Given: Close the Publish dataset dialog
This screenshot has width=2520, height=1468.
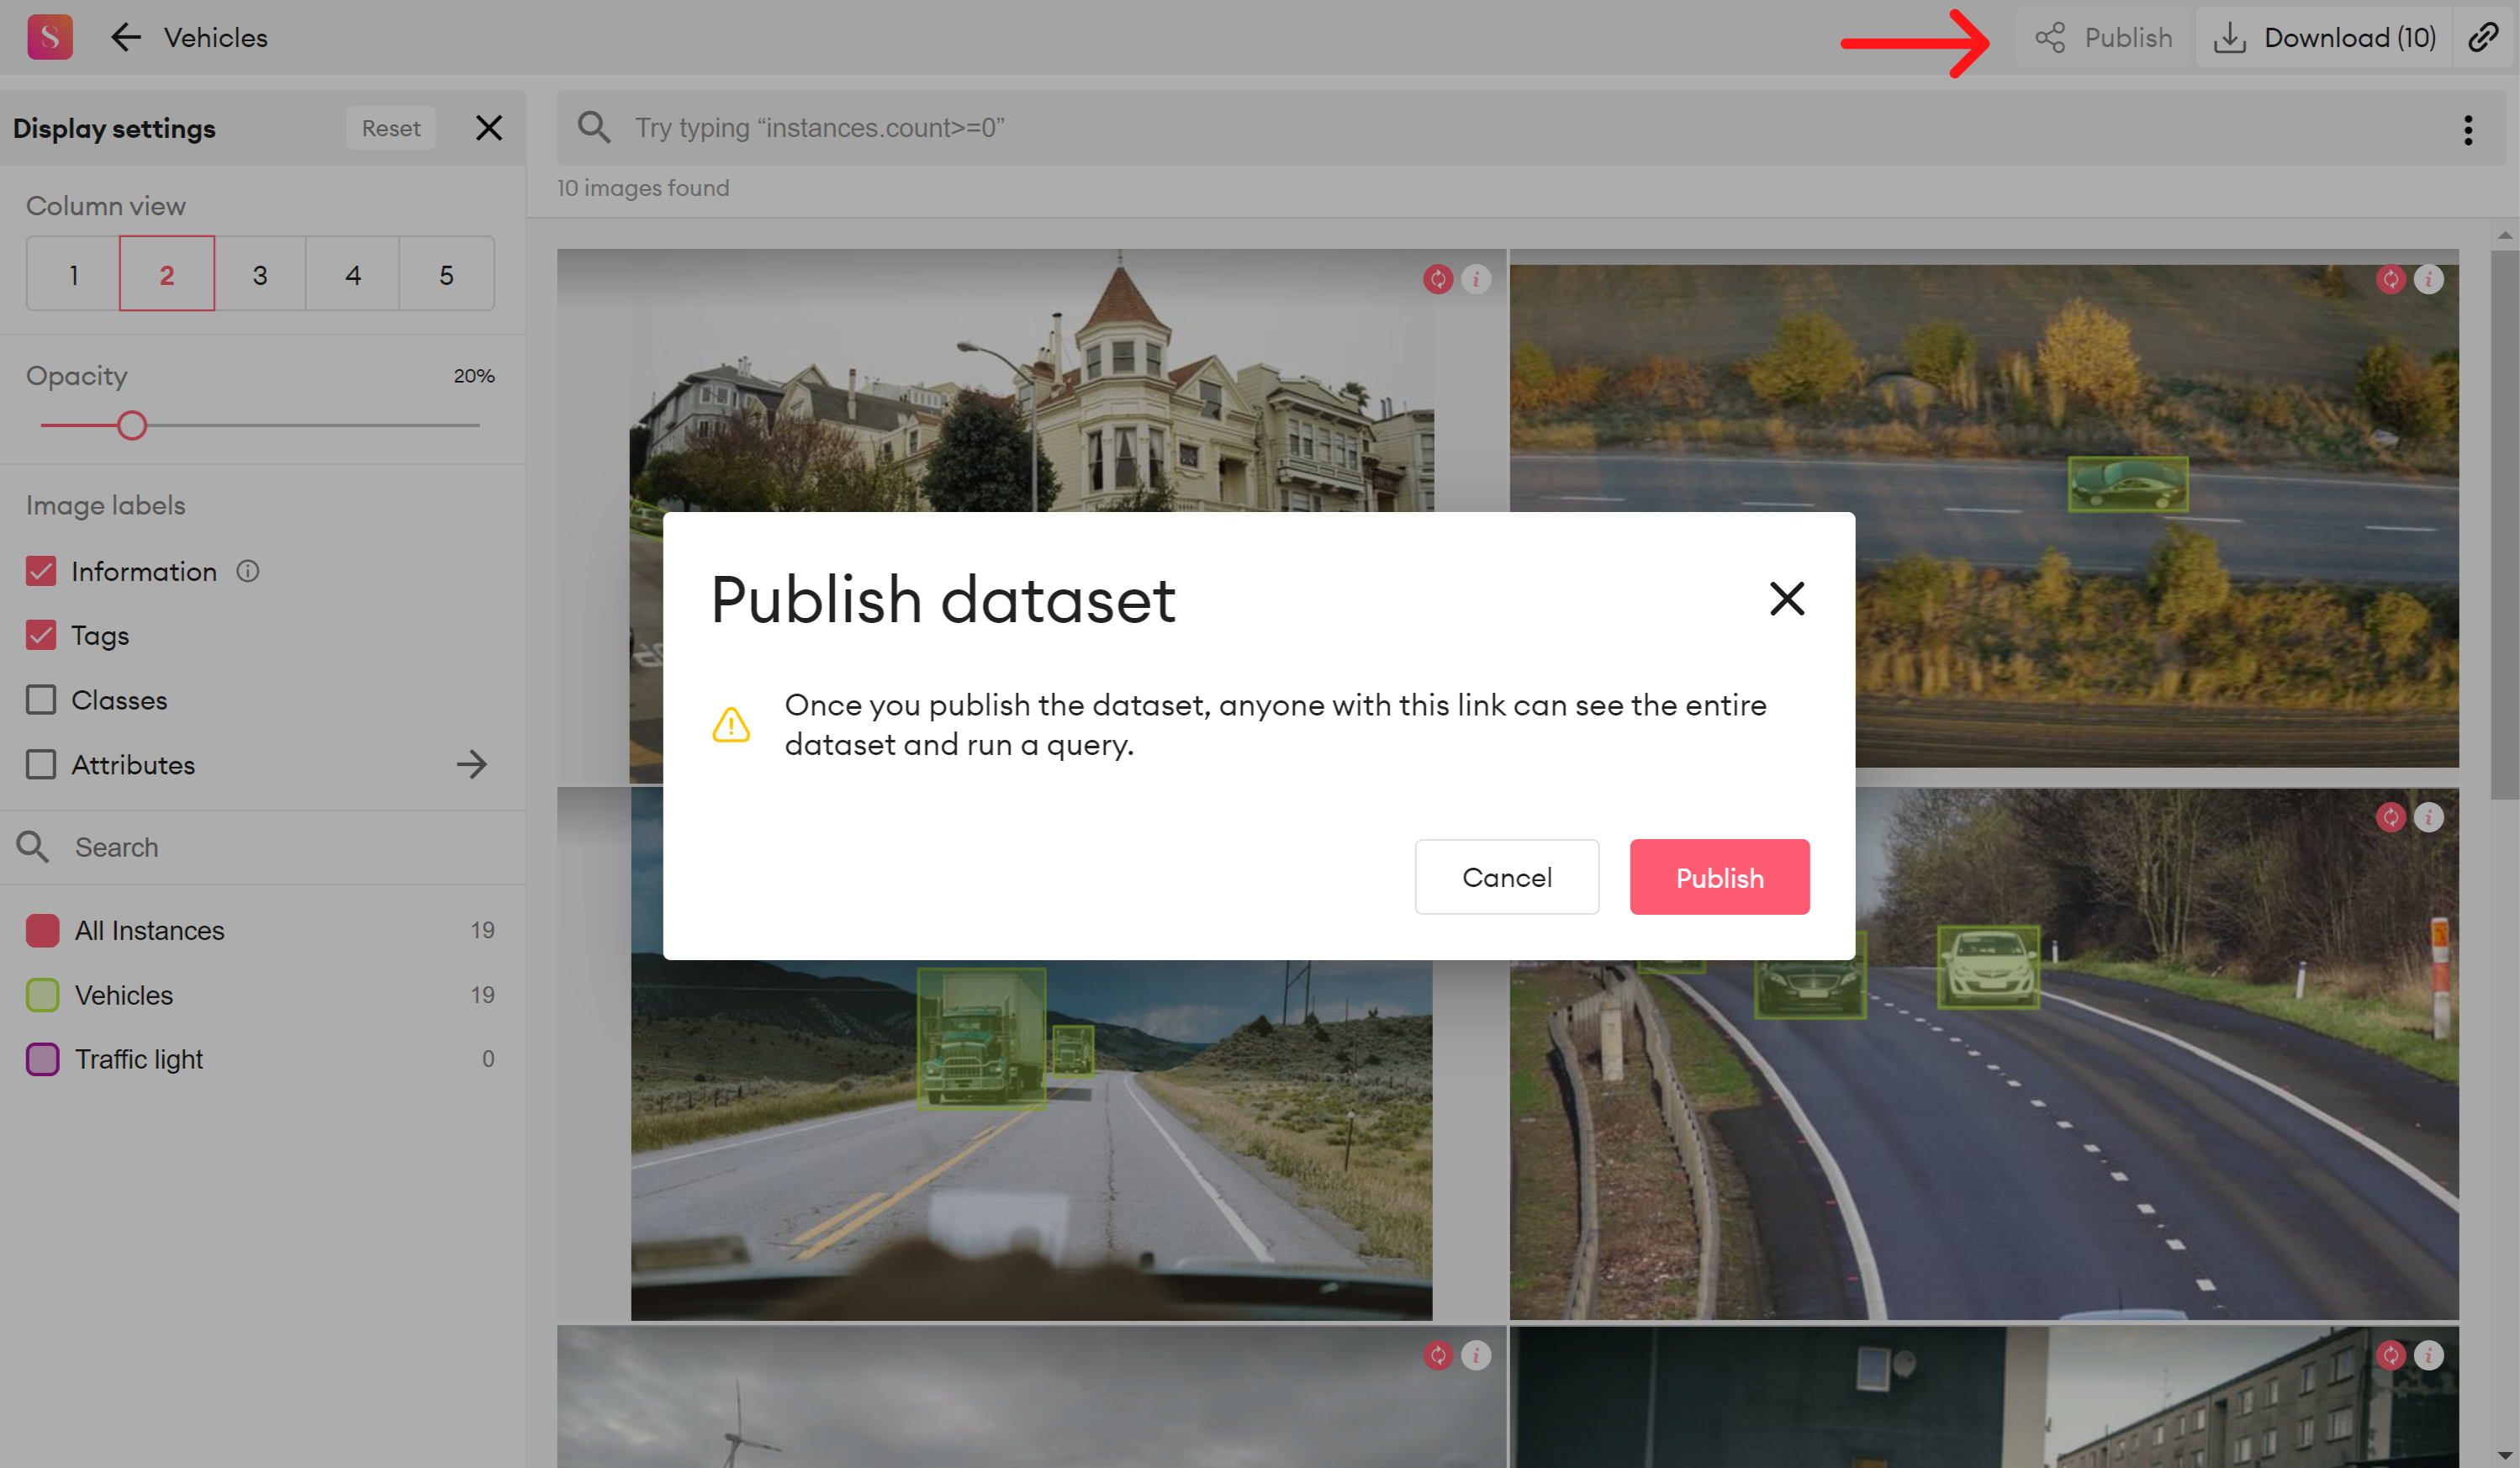Looking at the screenshot, I should click(1787, 599).
